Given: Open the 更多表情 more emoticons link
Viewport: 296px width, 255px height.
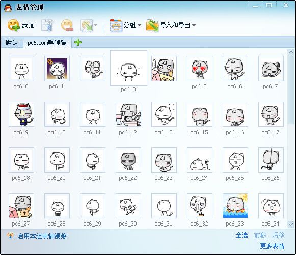Looking at the screenshot, I should pyautogui.click(x=272, y=246).
